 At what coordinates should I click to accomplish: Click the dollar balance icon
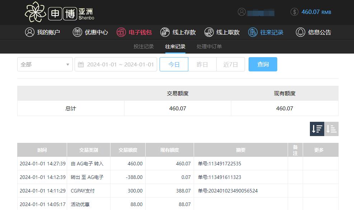pyautogui.click(x=294, y=12)
